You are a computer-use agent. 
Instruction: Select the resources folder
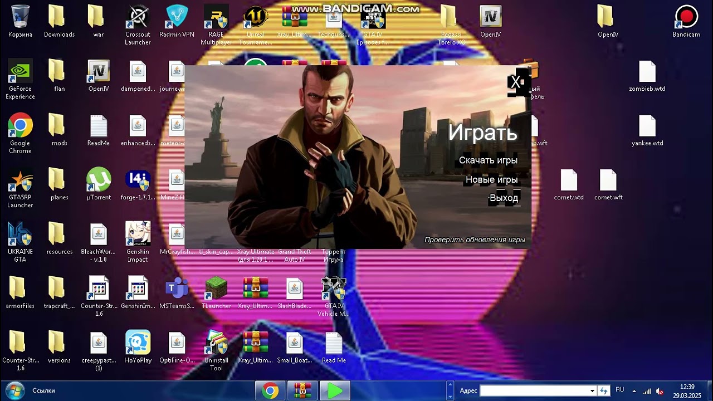(x=60, y=239)
